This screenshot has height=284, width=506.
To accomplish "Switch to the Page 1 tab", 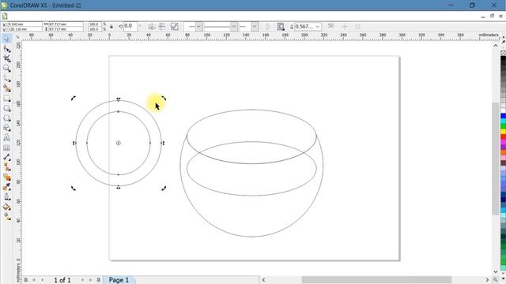I will 119,280.
